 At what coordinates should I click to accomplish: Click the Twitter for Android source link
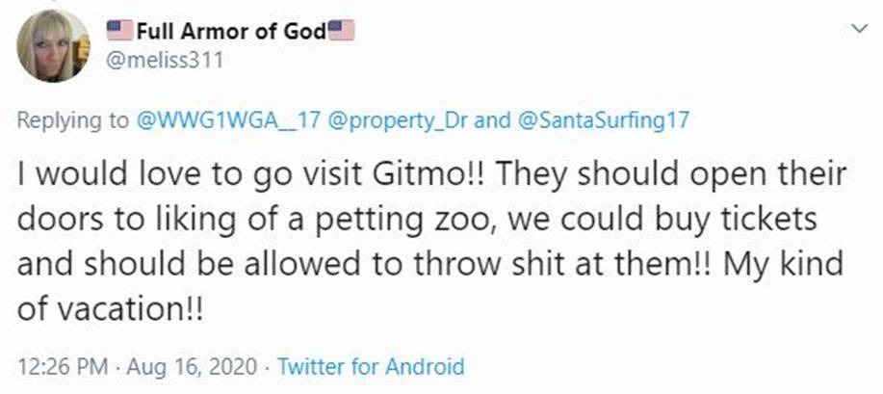click(371, 366)
